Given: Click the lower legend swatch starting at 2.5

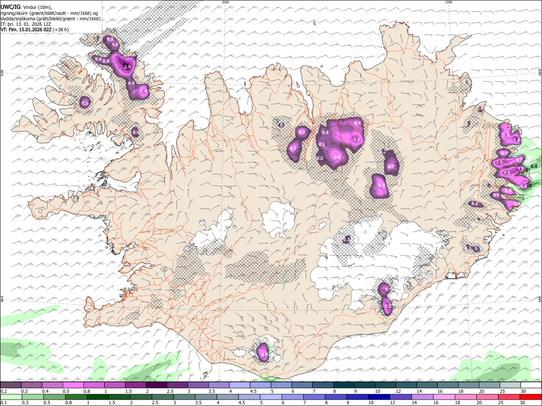Looking at the screenshot, I should (x=162, y=397).
